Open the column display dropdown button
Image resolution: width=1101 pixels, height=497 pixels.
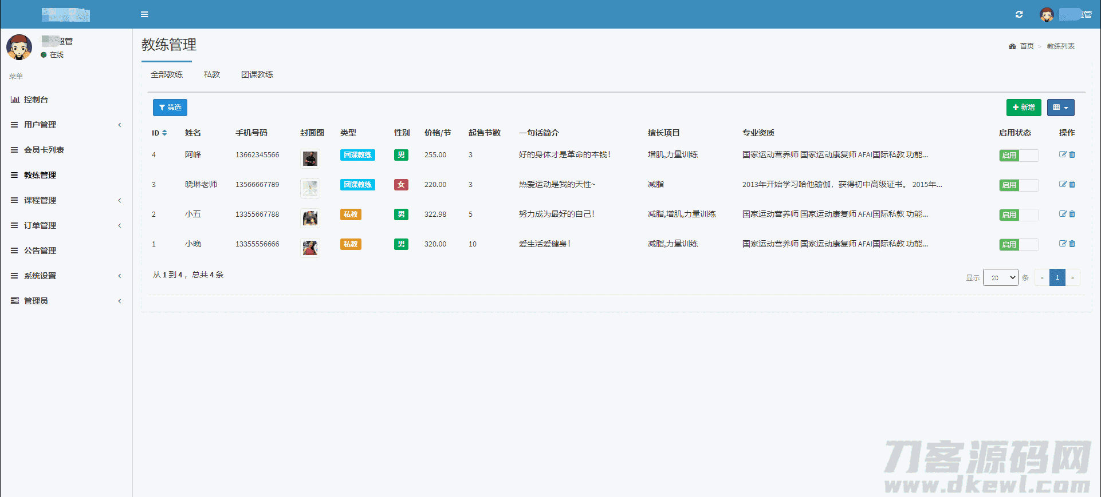pos(1060,108)
